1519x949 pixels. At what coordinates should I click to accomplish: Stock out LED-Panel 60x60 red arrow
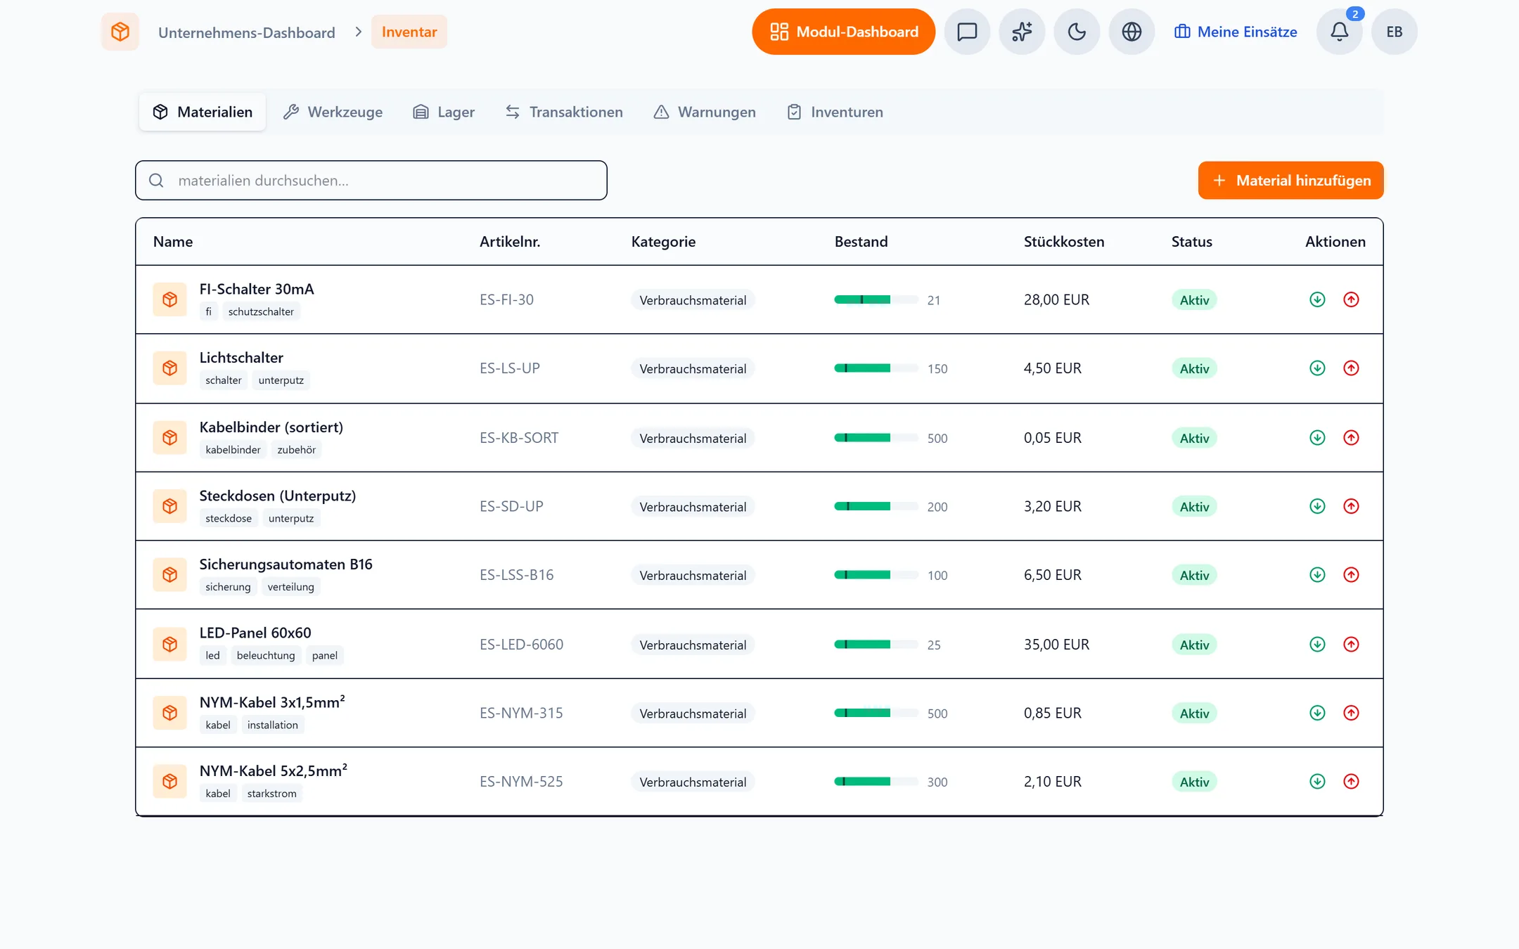click(x=1351, y=645)
